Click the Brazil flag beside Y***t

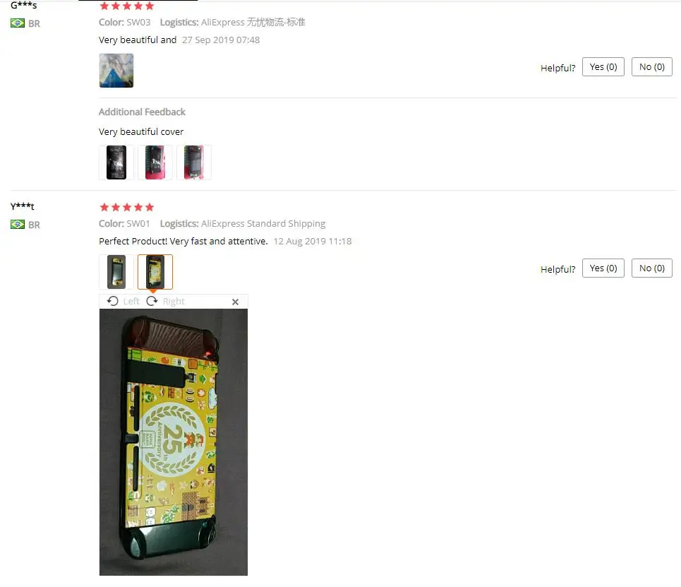pyautogui.click(x=18, y=225)
